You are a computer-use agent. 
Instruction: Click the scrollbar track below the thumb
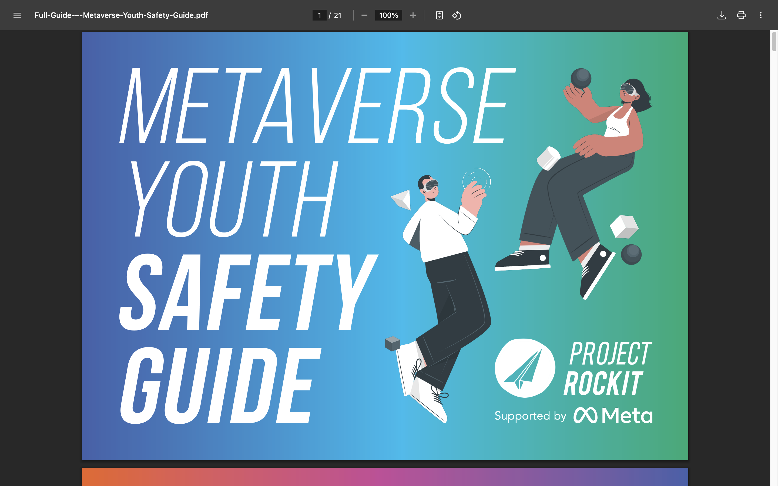(x=774, y=257)
